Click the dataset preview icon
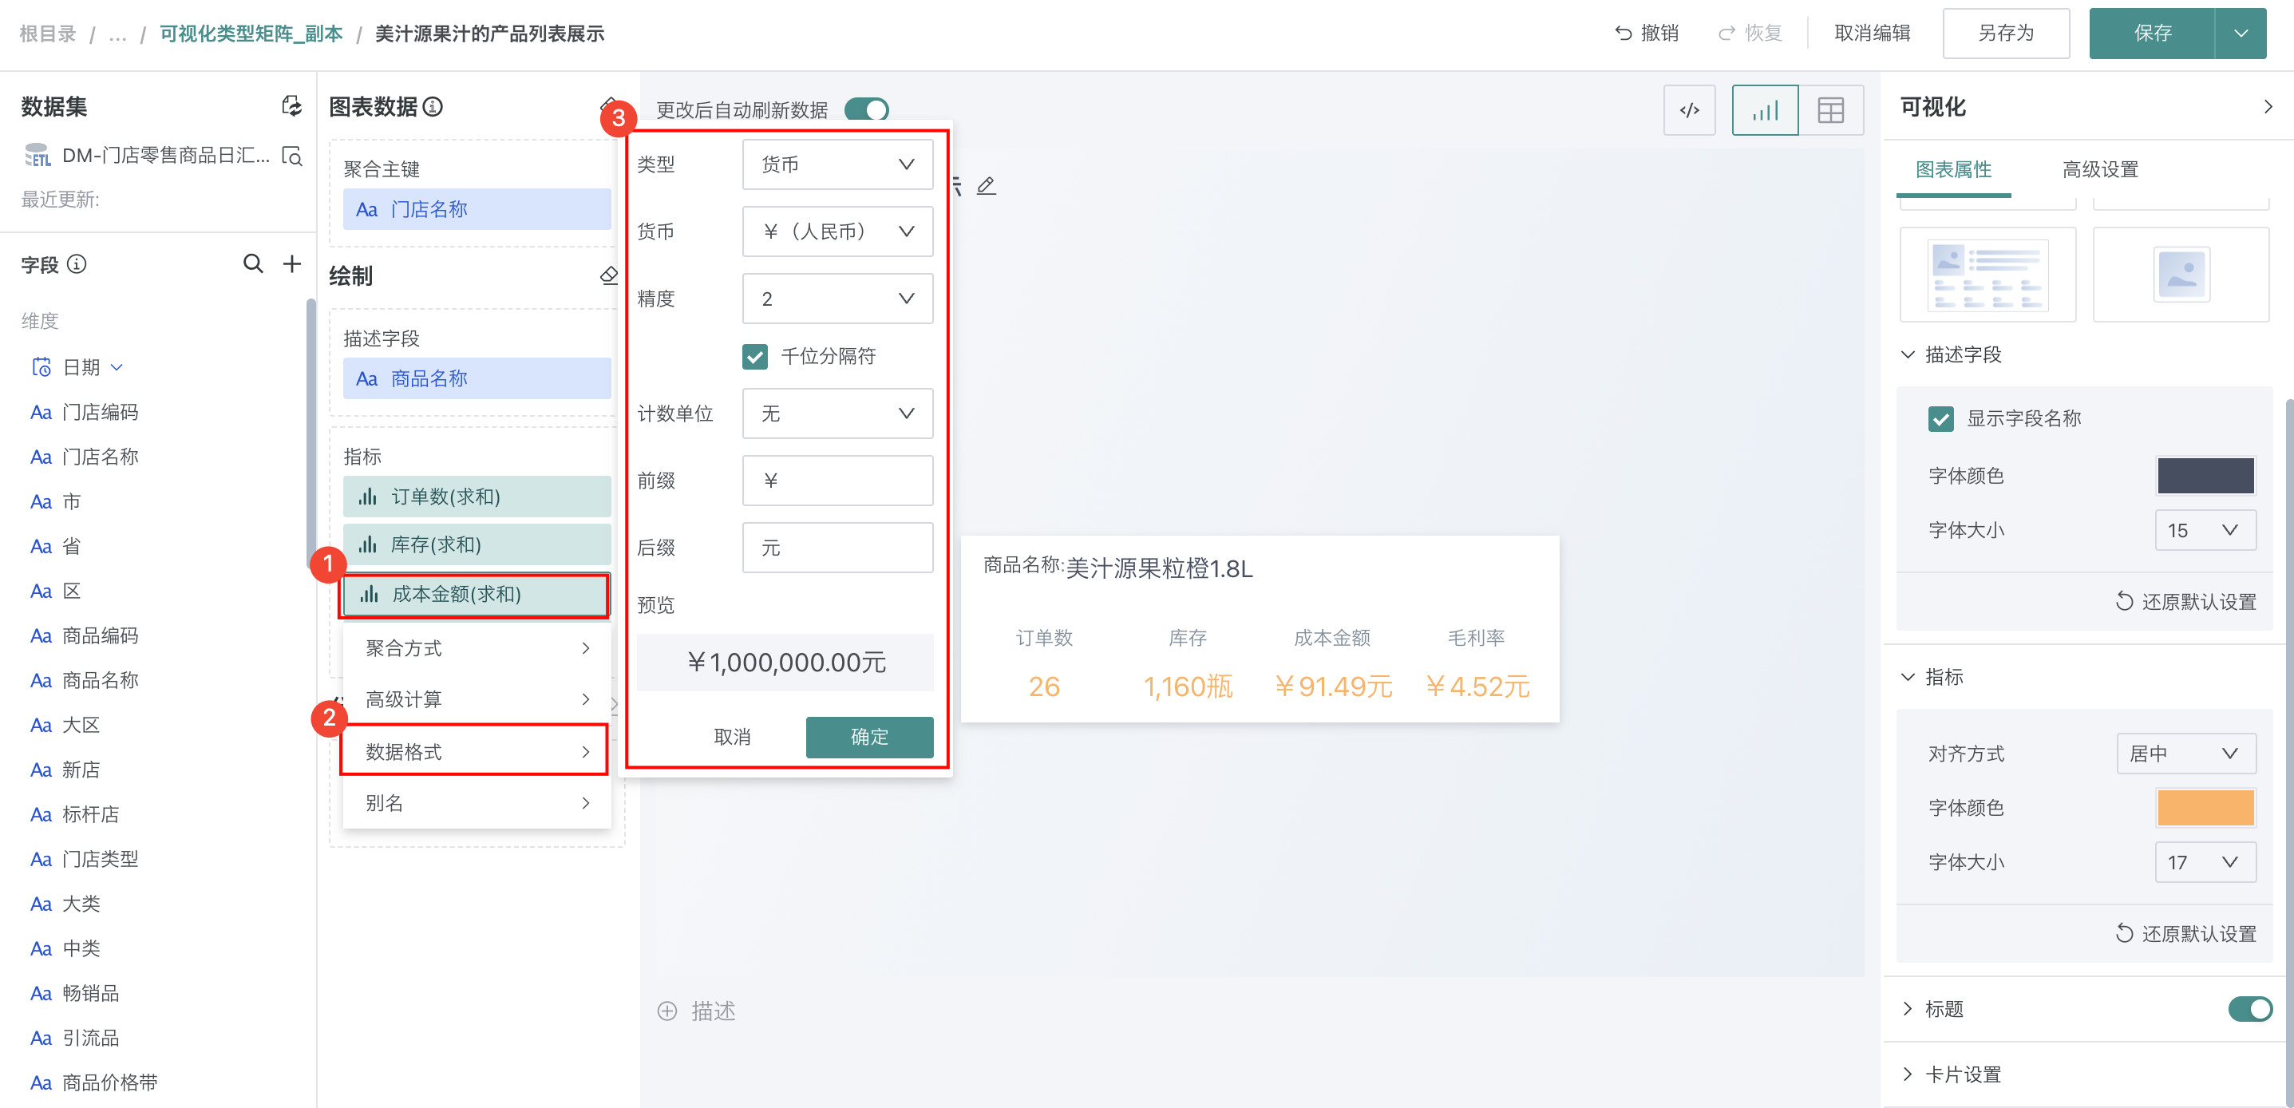The image size is (2294, 1108). (291, 156)
